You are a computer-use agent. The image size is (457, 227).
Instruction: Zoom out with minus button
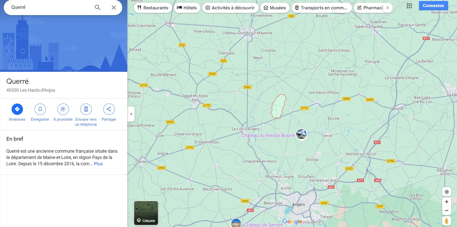447,211
